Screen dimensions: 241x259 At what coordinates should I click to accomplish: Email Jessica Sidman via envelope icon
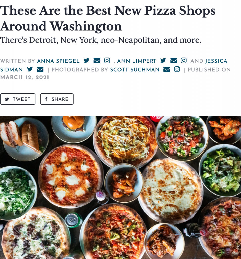tap(40, 69)
